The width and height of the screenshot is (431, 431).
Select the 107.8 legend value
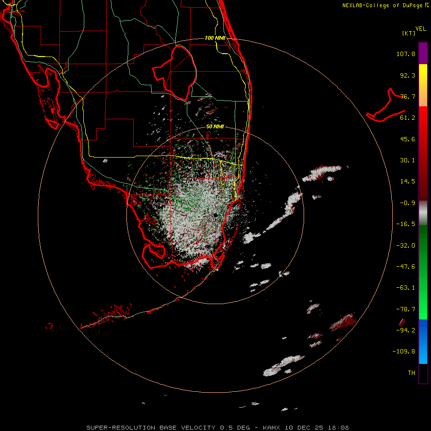click(406, 54)
